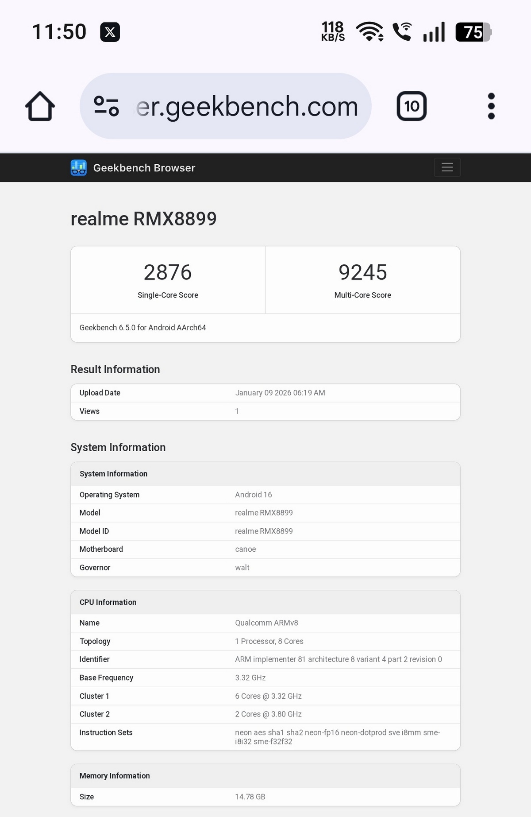This screenshot has width=531, height=817.
Task: Select the realme RMX8899 page title
Action: click(143, 219)
